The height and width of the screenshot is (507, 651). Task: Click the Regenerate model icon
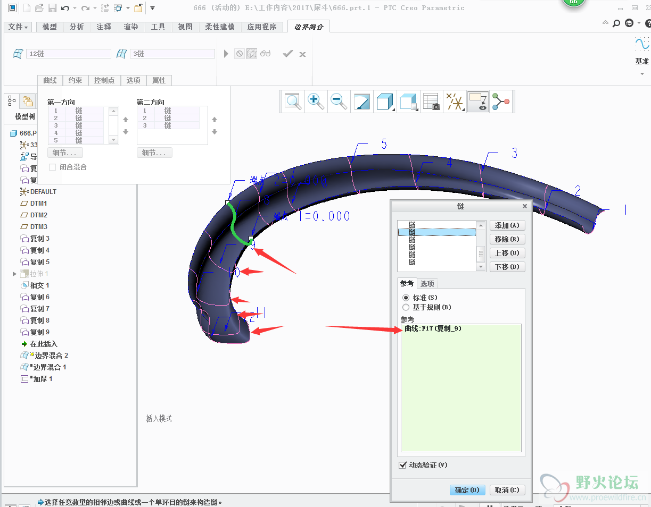pyautogui.click(x=105, y=8)
